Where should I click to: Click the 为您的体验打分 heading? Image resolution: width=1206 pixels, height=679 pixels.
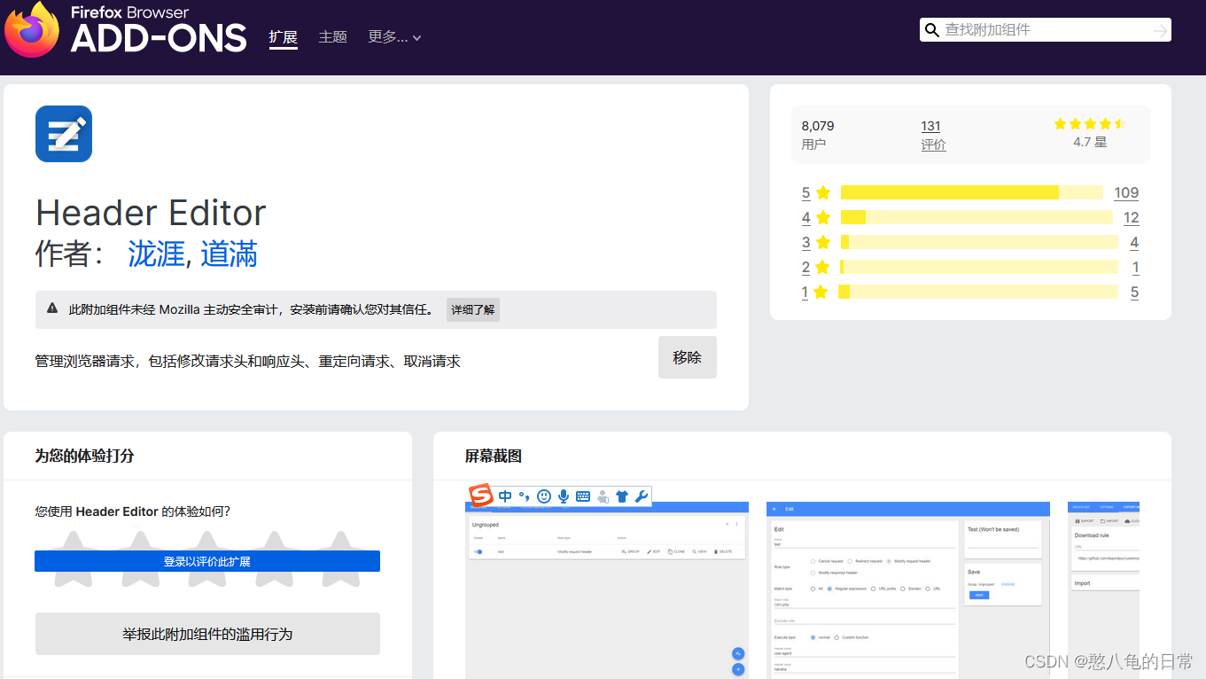click(x=85, y=456)
